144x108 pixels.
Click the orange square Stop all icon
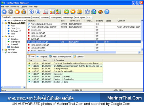tap(73, 12)
